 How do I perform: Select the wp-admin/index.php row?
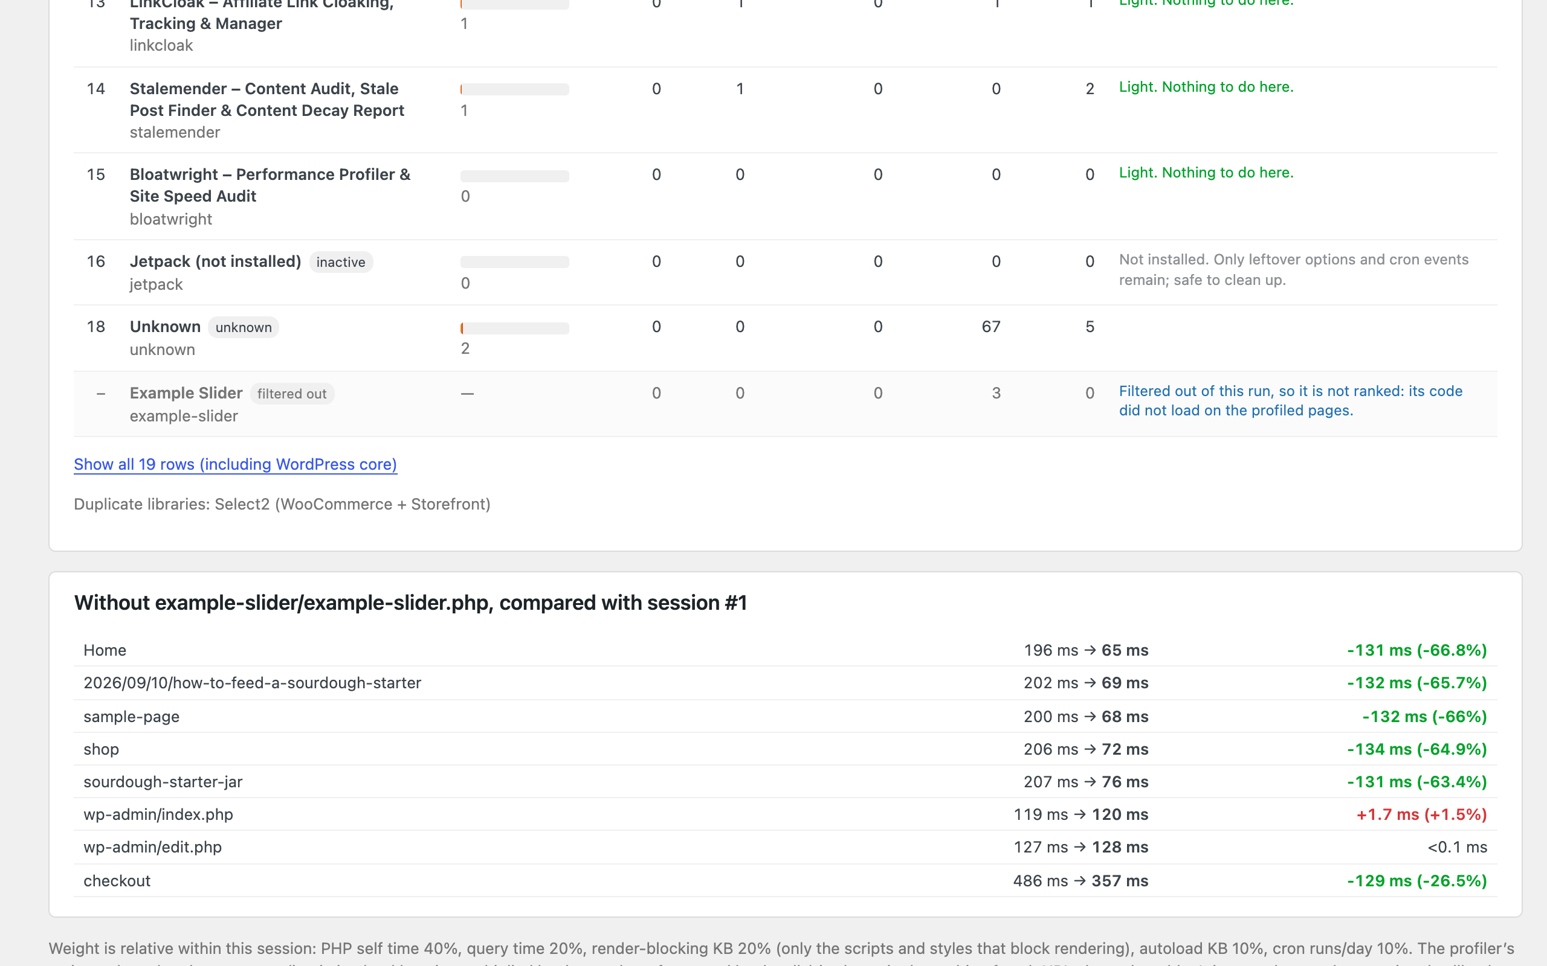(x=785, y=814)
